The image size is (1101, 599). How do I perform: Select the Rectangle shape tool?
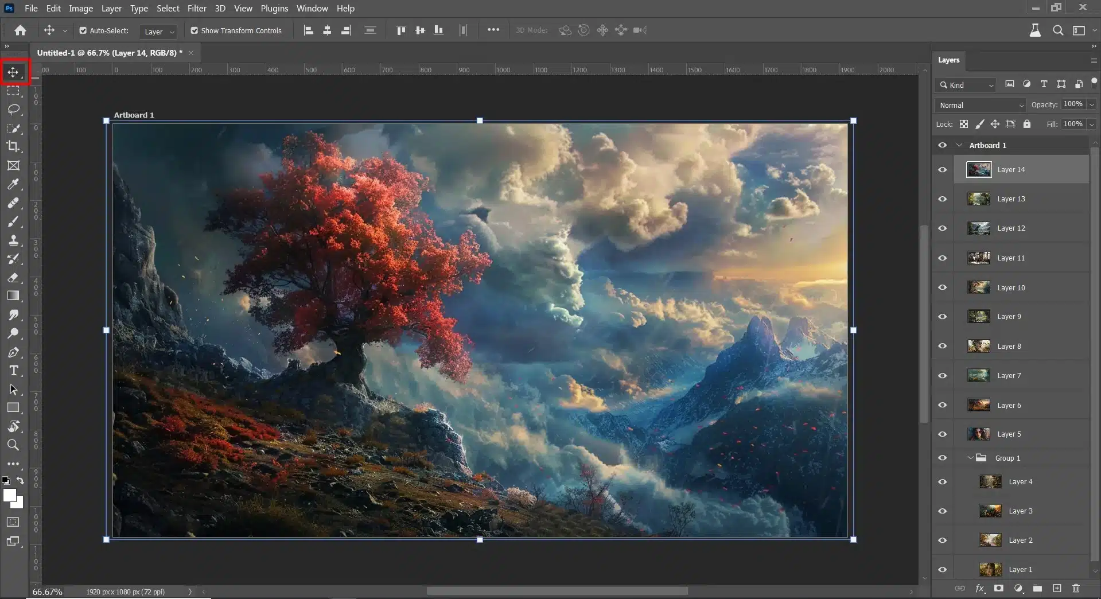[x=13, y=408]
